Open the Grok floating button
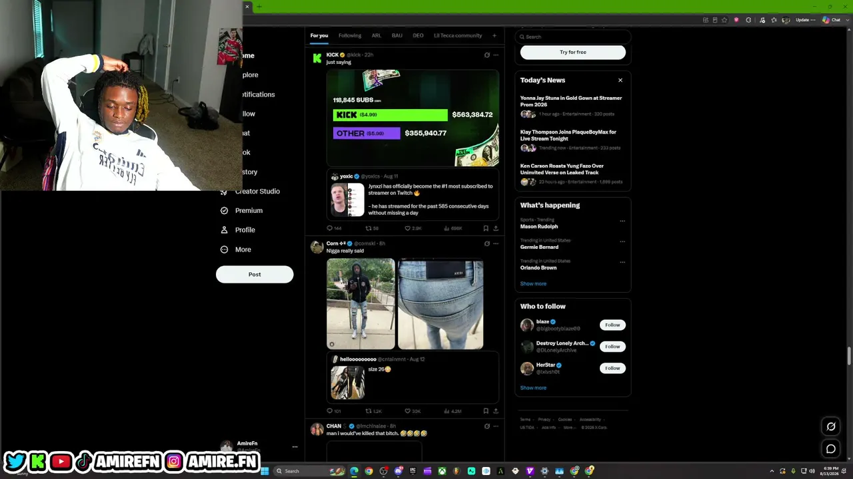This screenshot has width=853, height=479. coord(831,426)
